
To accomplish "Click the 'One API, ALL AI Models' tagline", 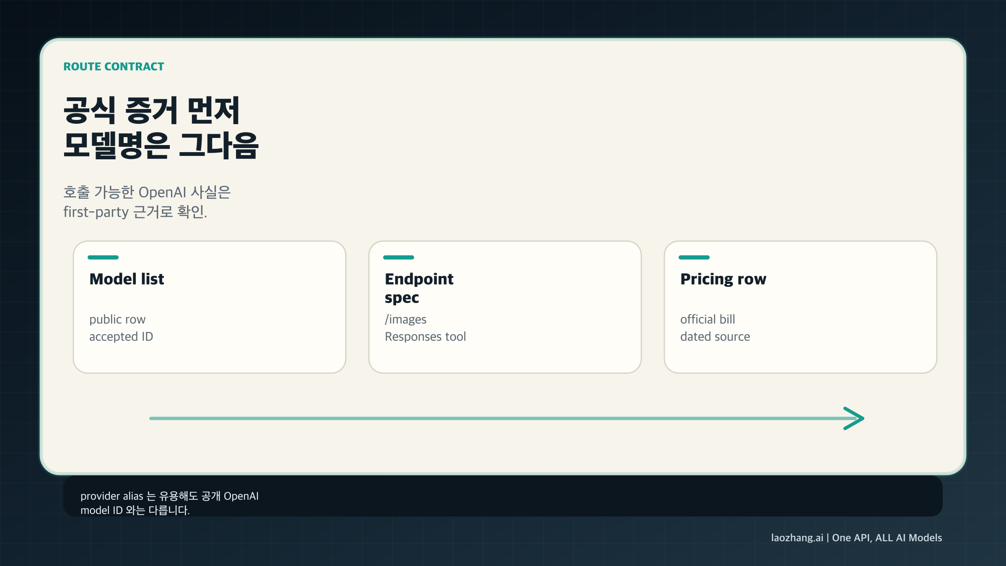I will click(887, 538).
